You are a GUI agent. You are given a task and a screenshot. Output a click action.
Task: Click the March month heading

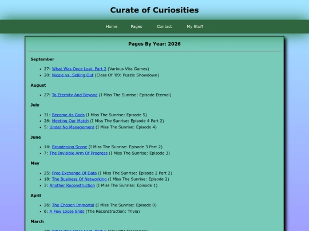[x=37, y=221]
